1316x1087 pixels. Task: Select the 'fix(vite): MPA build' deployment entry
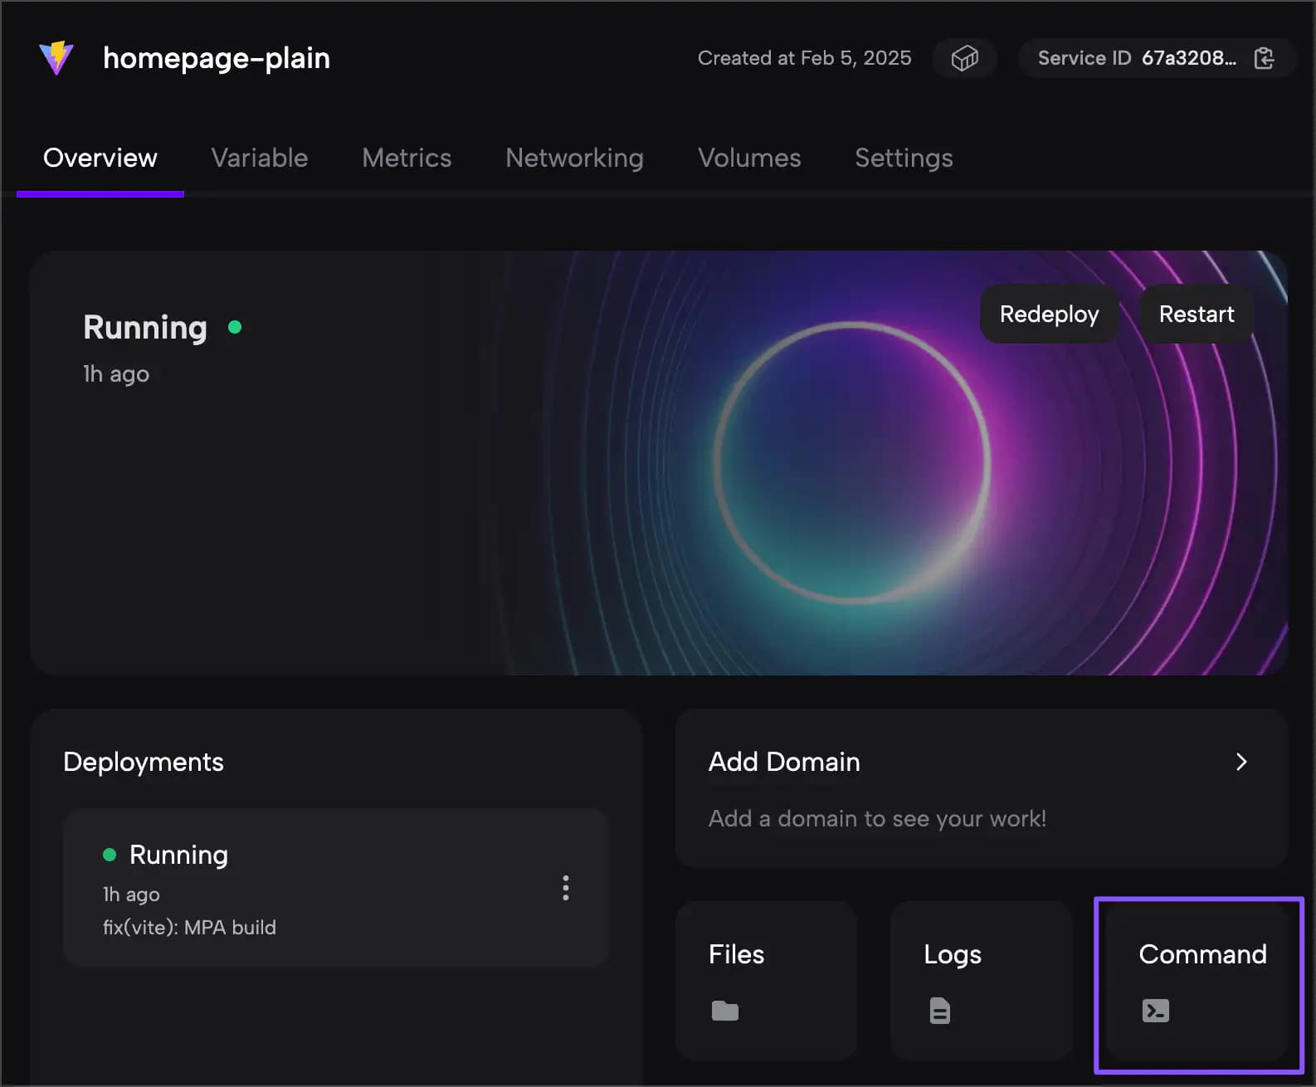(189, 927)
